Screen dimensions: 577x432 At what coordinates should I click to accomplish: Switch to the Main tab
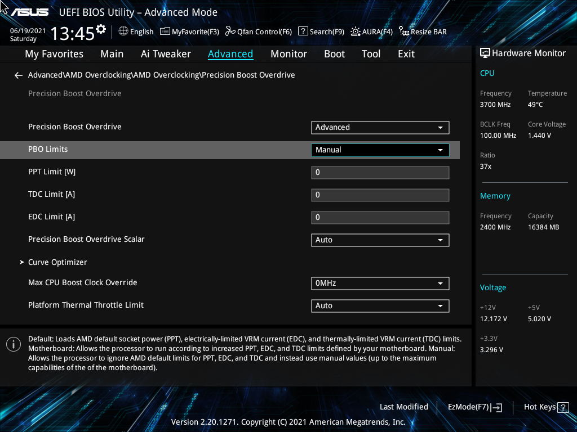click(x=112, y=54)
